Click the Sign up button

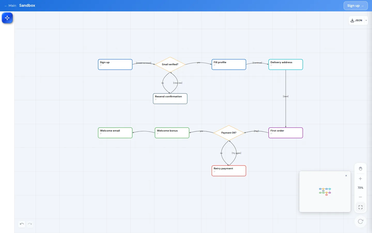[355, 6]
